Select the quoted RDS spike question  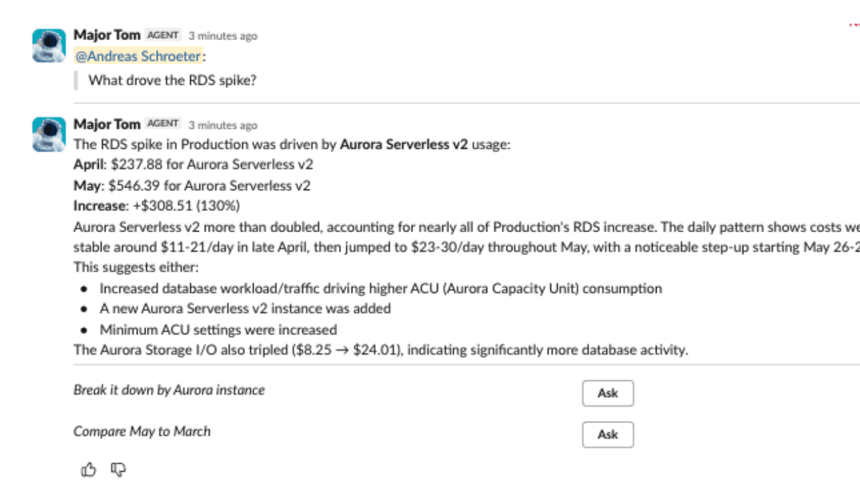tap(172, 80)
